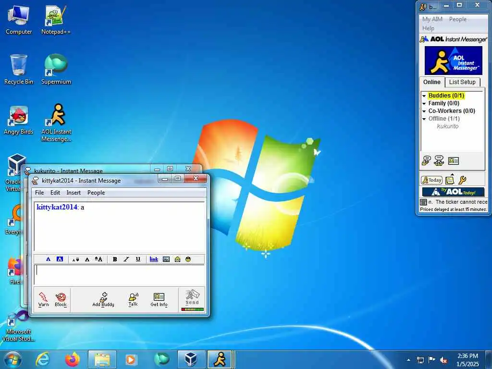Open the Insert menu in kittykat2014 window
This screenshot has height=369, width=492.
tap(74, 193)
